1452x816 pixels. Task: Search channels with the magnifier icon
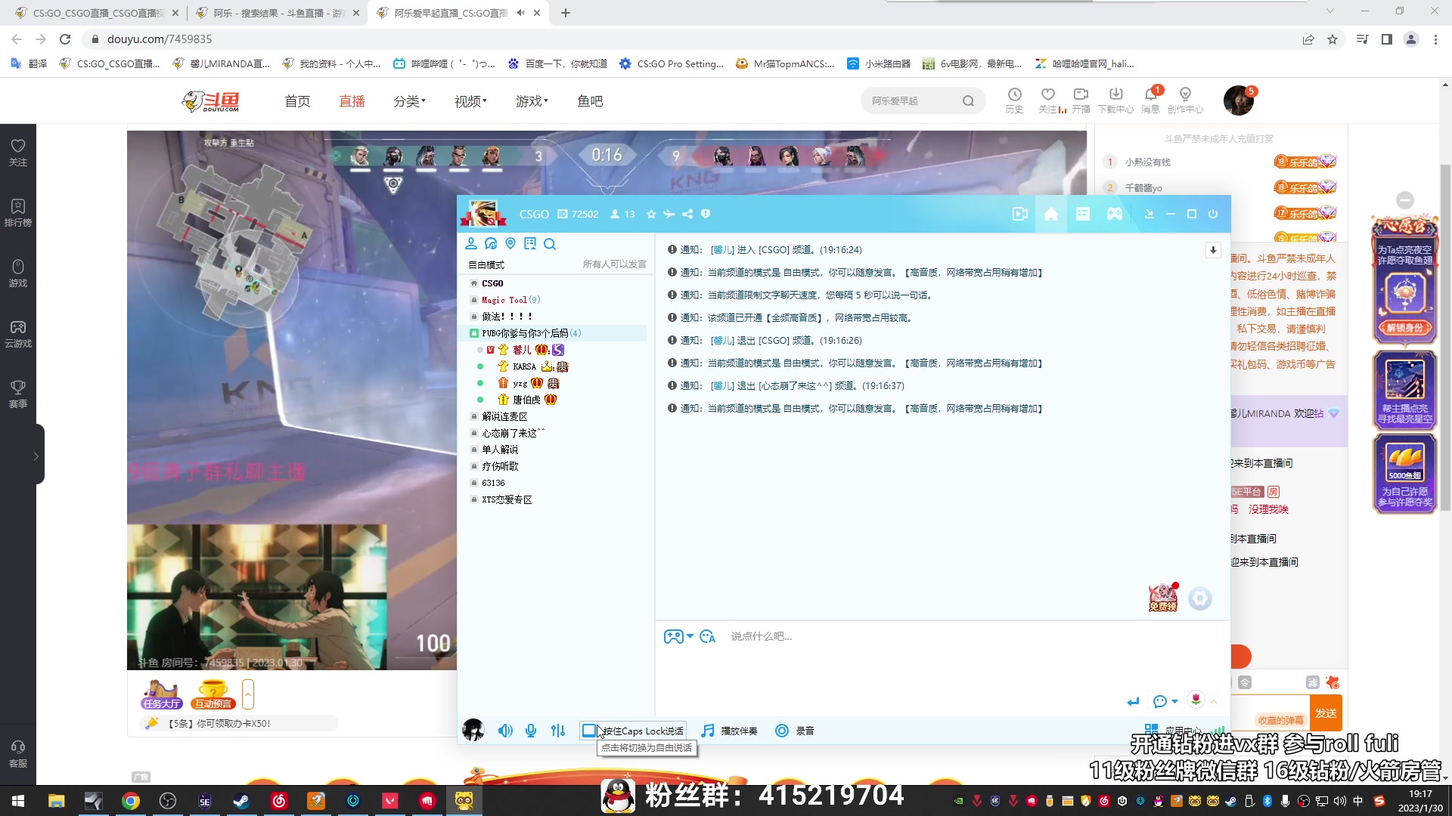pos(550,243)
